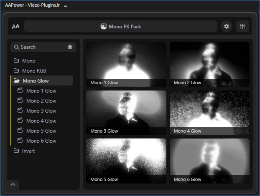The width and height of the screenshot is (260, 196).
Task: Select Mono 3 Glow in sidebar list
Action: click(42, 111)
